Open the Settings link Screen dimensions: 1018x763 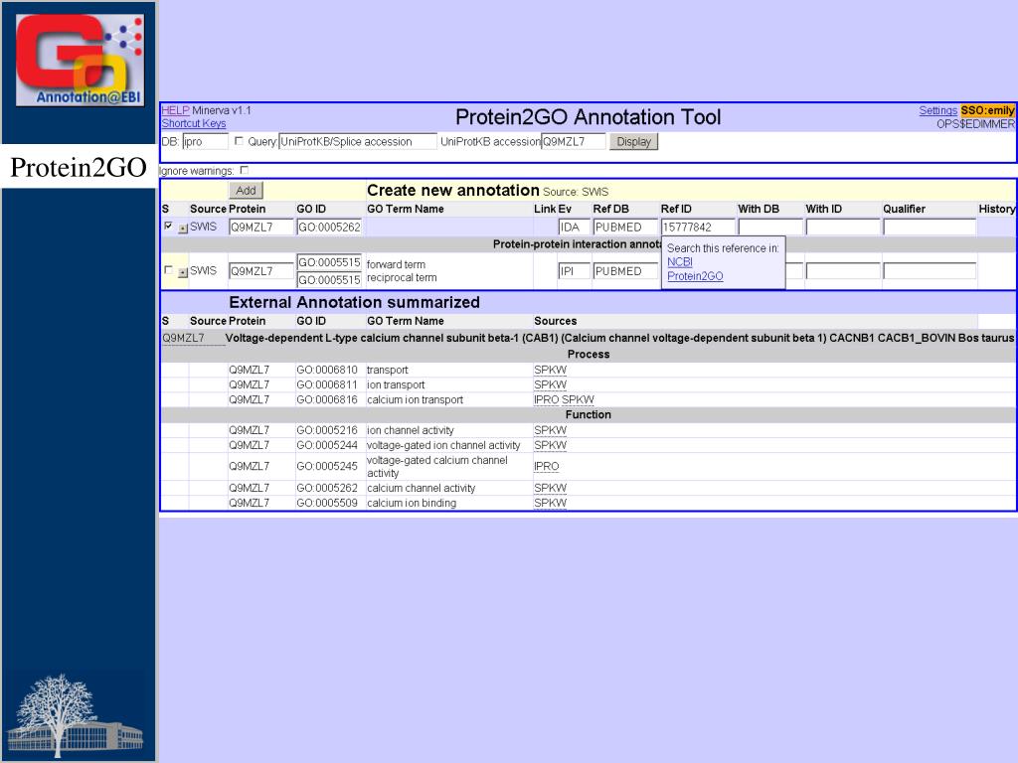938,110
